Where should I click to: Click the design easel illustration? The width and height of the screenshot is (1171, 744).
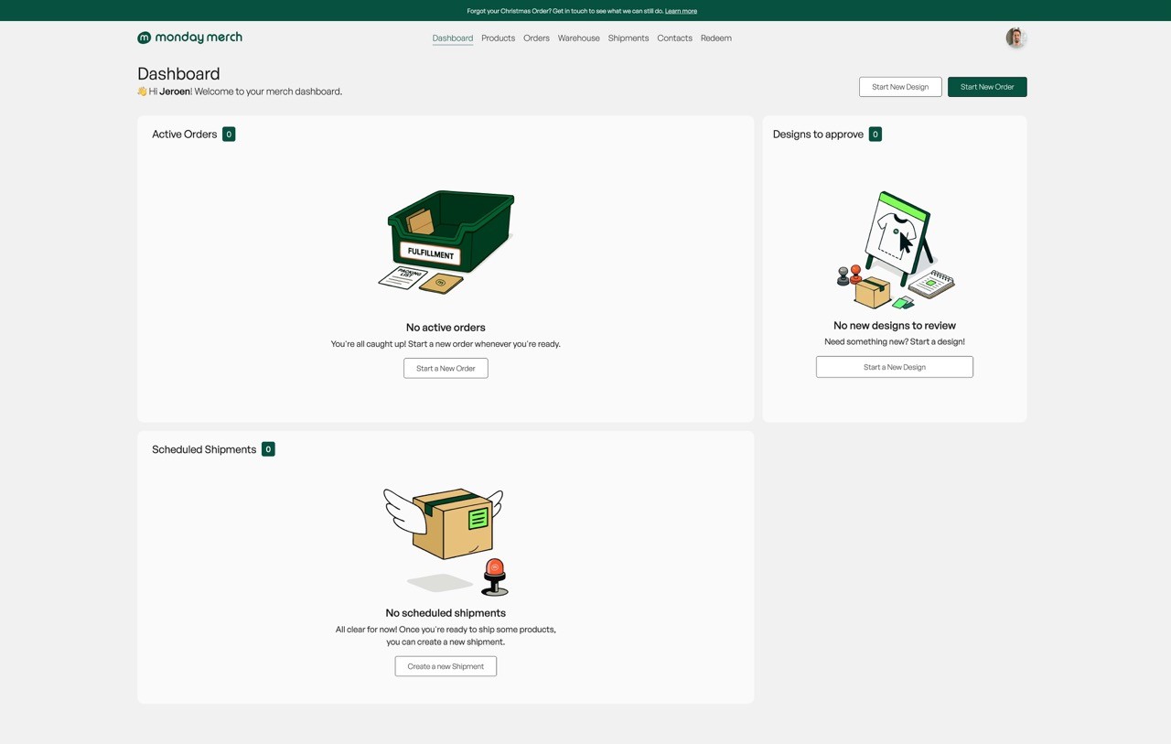coord(896,251)
